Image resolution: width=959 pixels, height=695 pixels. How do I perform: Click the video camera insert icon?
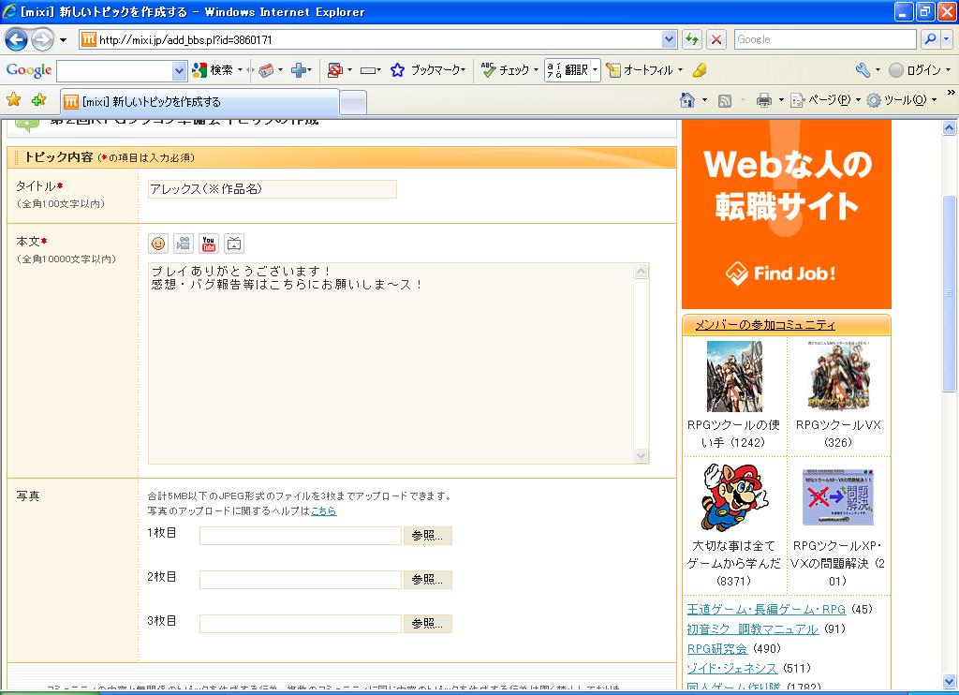[184, 244]
